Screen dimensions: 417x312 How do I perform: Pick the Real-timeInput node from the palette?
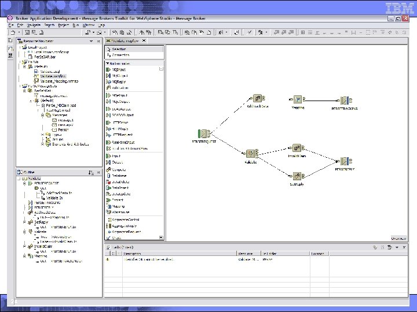(x=120, y=142)
